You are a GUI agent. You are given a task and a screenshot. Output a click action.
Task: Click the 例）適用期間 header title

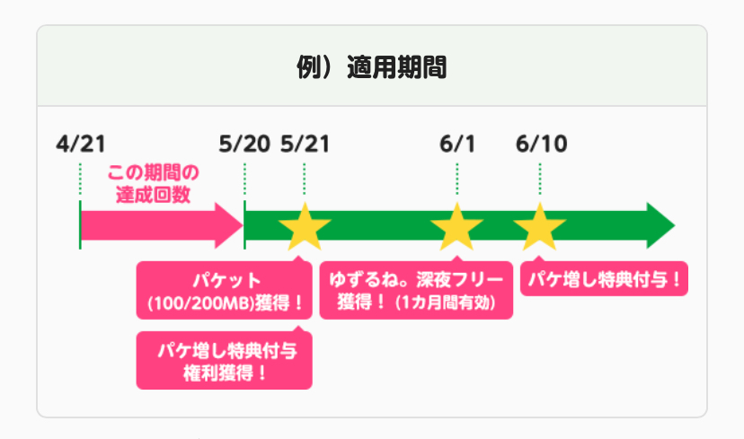[x=372, y=67]
